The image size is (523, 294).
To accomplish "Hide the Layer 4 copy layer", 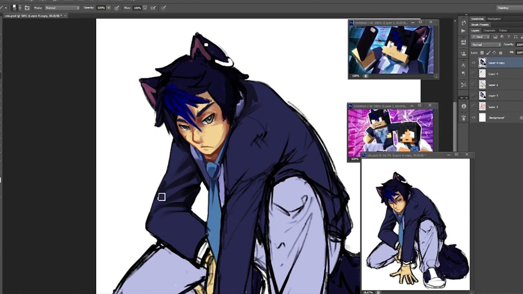I will (x=474, y=63).
